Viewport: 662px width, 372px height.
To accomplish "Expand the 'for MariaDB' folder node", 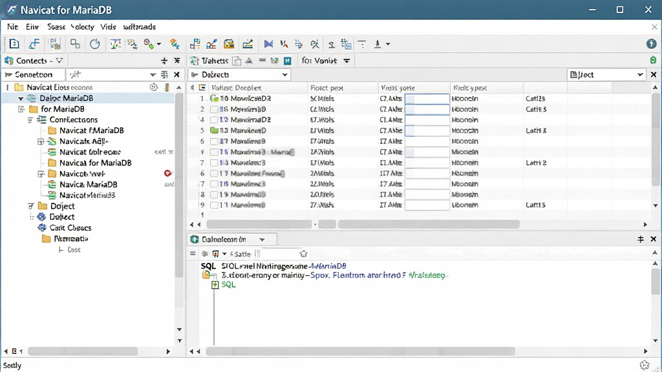I will pyautogui.click(x=21, y=109).
